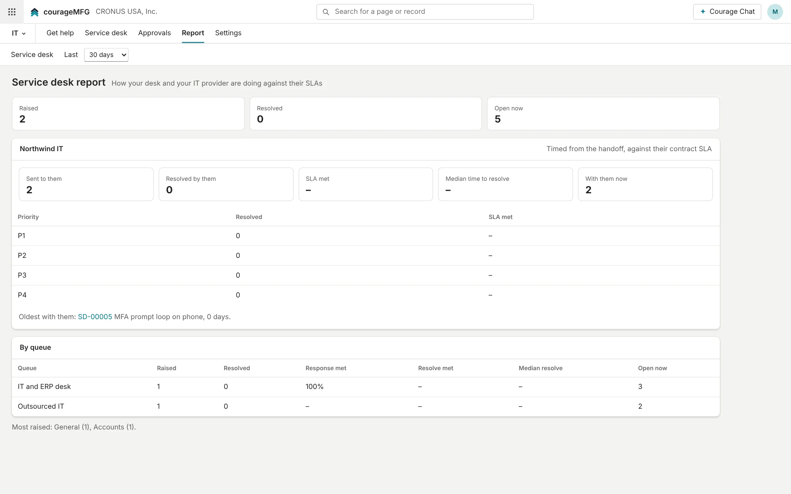Open the Settings tab
Image resolution: width=791 pixels, height=494 pixels.
tap(228, 33)
